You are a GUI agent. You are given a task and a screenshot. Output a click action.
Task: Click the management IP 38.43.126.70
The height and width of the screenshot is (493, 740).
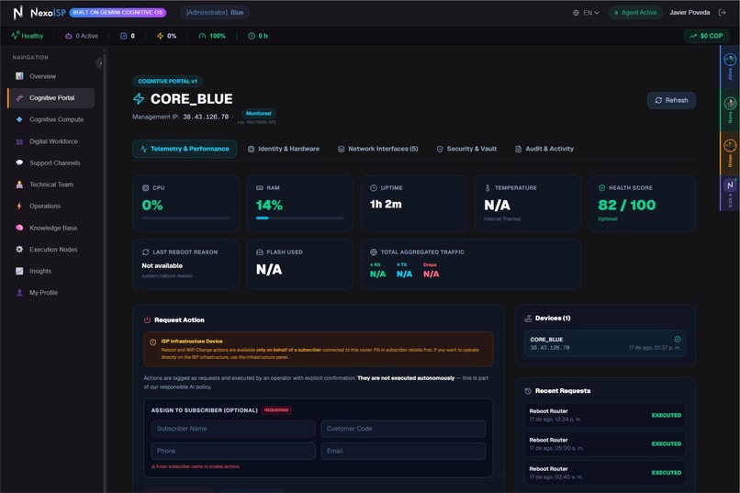[206, 117]
